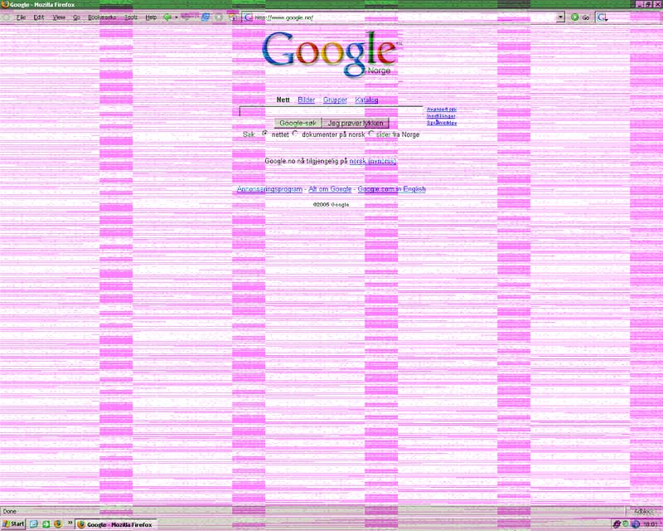Open the Bilder link
Screen dimensions: 663x531
[x=306, y=100]
